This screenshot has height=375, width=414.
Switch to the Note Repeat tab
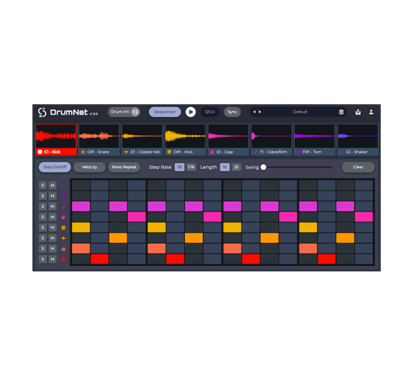click(124, 167)
